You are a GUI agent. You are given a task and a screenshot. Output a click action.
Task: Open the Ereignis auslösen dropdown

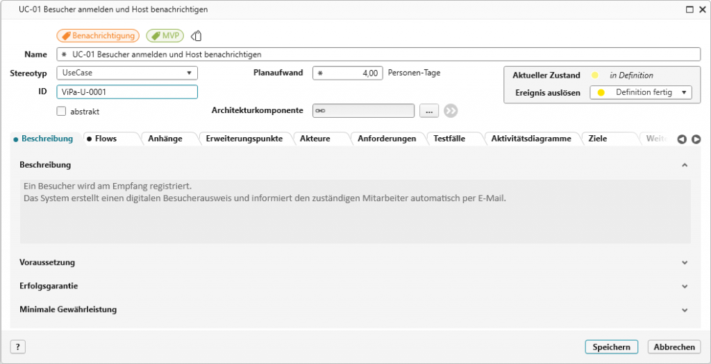(641, 92)
